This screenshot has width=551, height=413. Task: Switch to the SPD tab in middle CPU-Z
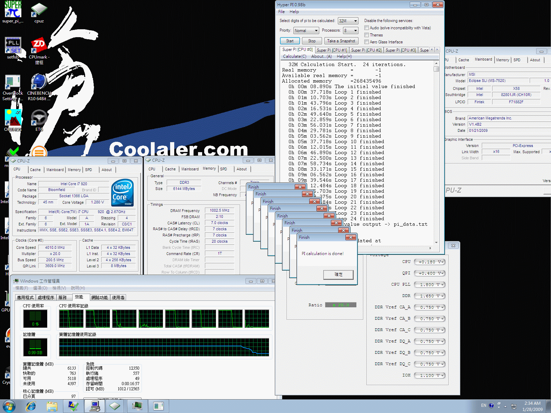click(x=223, y=169)
